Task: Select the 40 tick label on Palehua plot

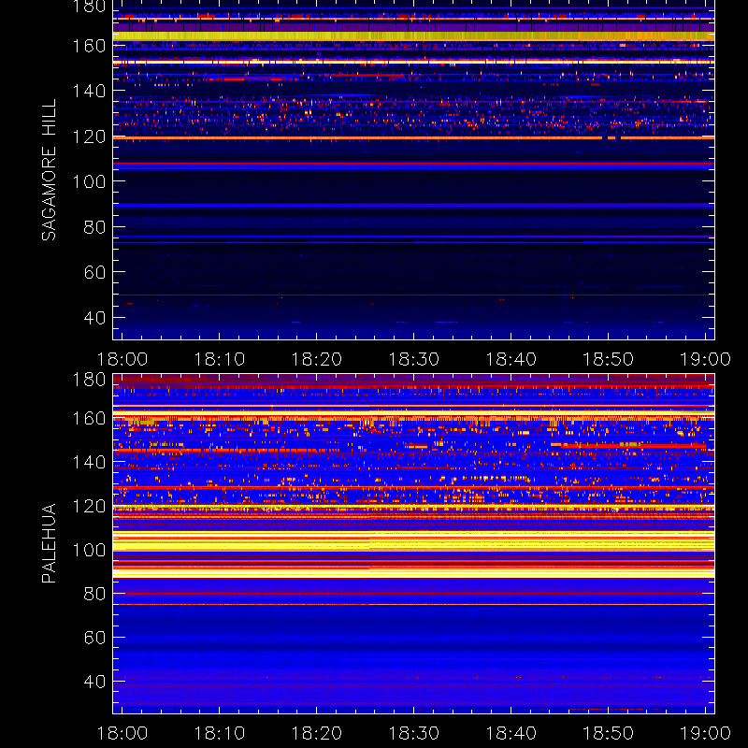Action: click(x=94, y=682)
